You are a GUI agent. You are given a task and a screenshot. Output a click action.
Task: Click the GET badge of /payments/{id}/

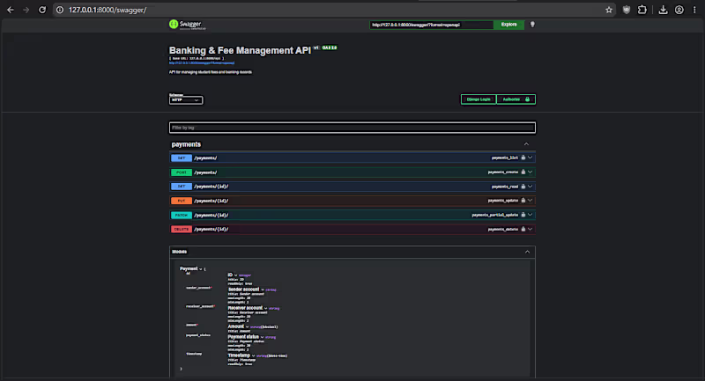pyautogui.click(x=182, y=187)
